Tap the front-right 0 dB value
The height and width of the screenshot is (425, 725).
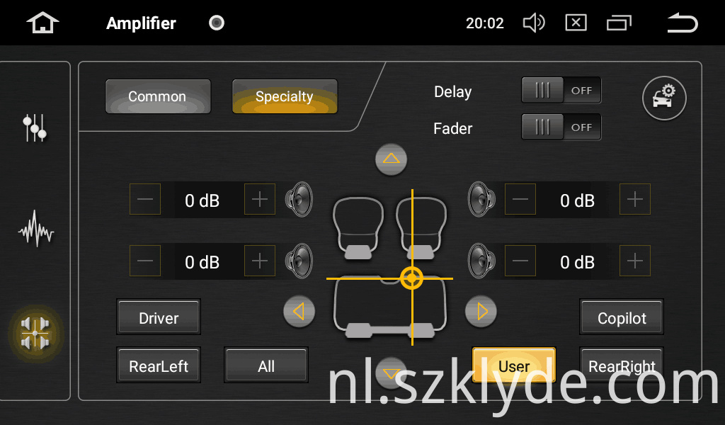(578, 200)
